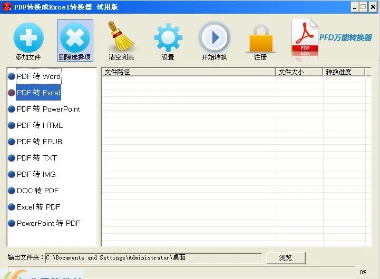
Task: Click the 文件大小 column header
Action: pos(299,72)
